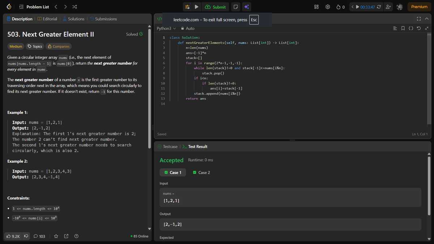Star this problem as favorite

56,236
